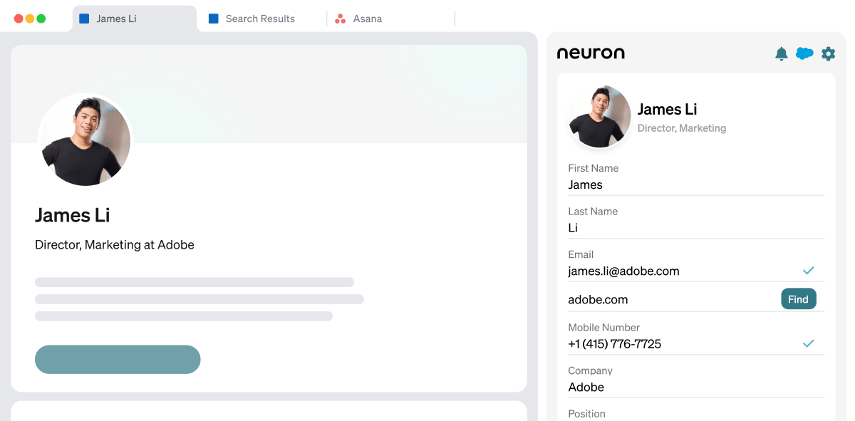Click the adobe.com domain field
The width and height of the screenshot is (855, 421).
[x=663, y=300]
